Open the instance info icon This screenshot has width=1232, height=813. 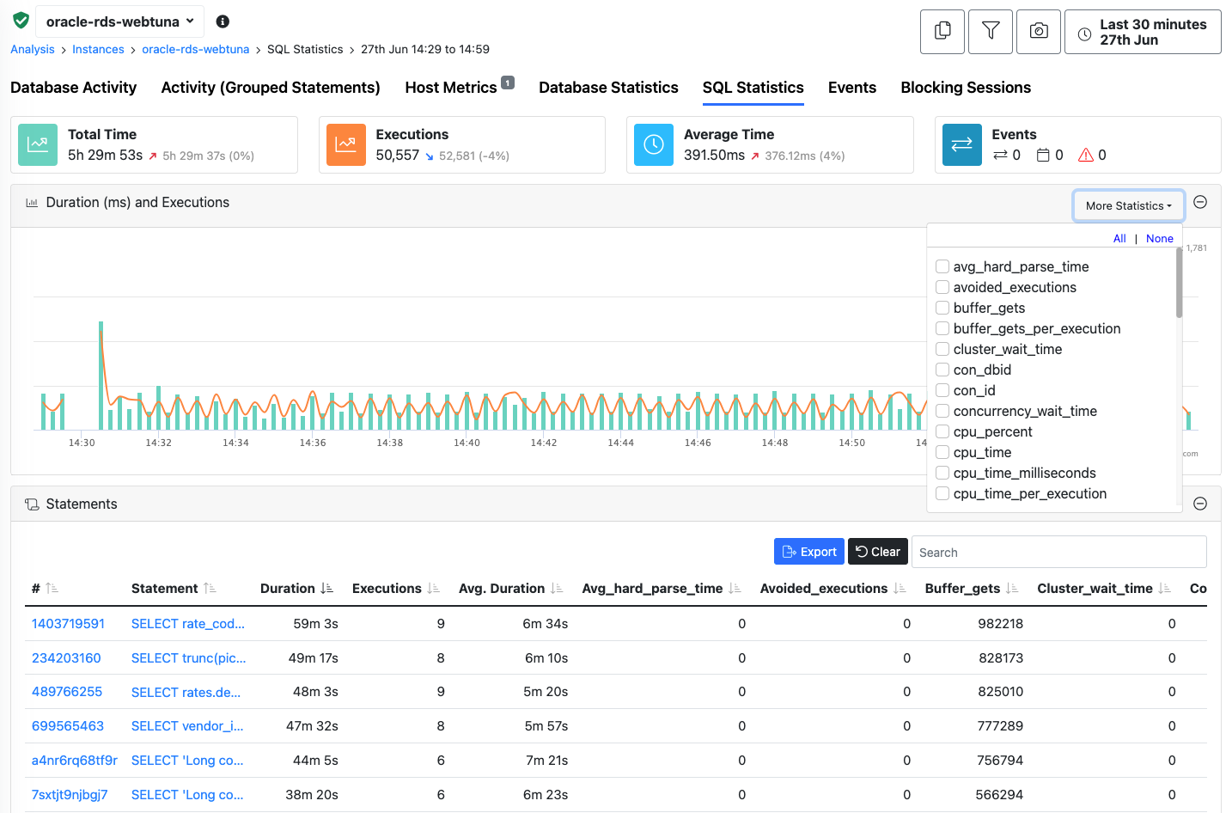(x=223, y=21)
